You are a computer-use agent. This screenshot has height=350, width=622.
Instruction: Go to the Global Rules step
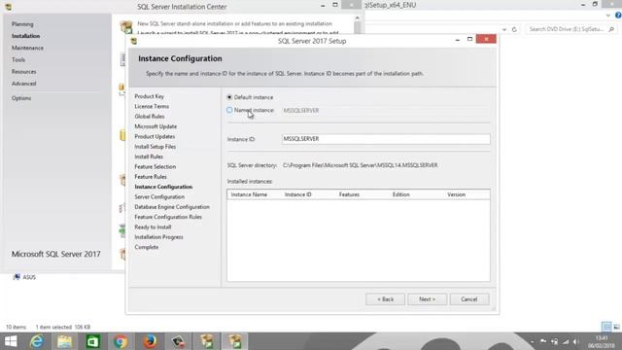[149, 117]
